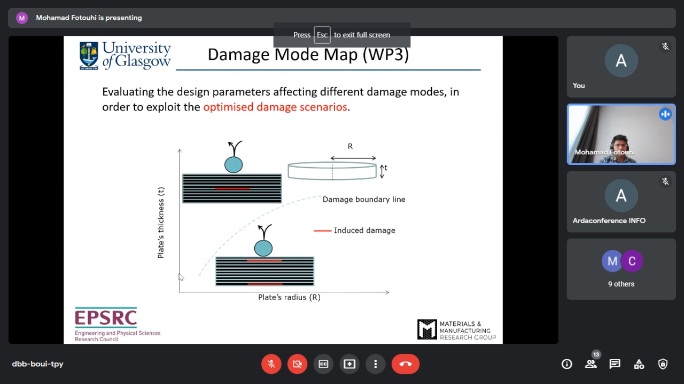Click the blue speaking indicator on Mohamad's tile
The image size is (684, 384).
(x=665, y=114)
